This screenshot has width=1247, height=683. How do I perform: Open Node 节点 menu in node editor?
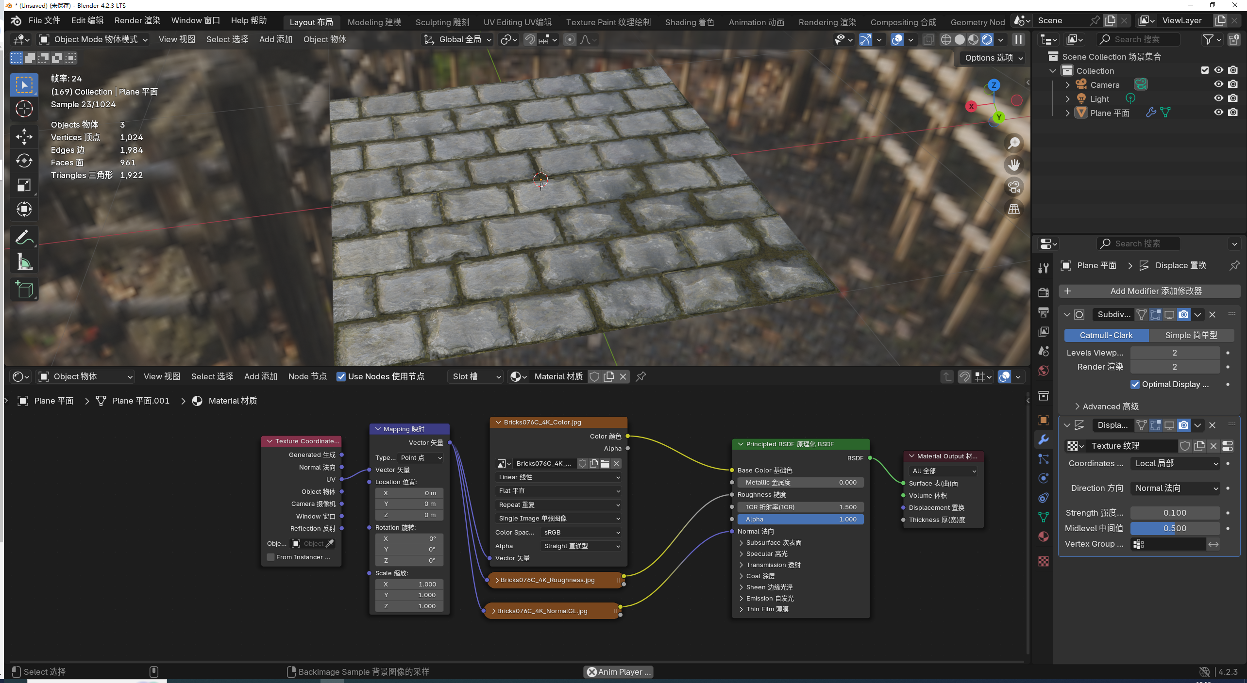307,376
